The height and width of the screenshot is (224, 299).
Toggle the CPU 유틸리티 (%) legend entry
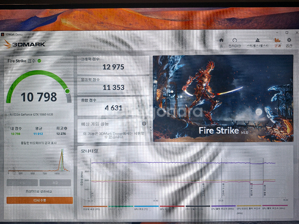tap(198, 208)
